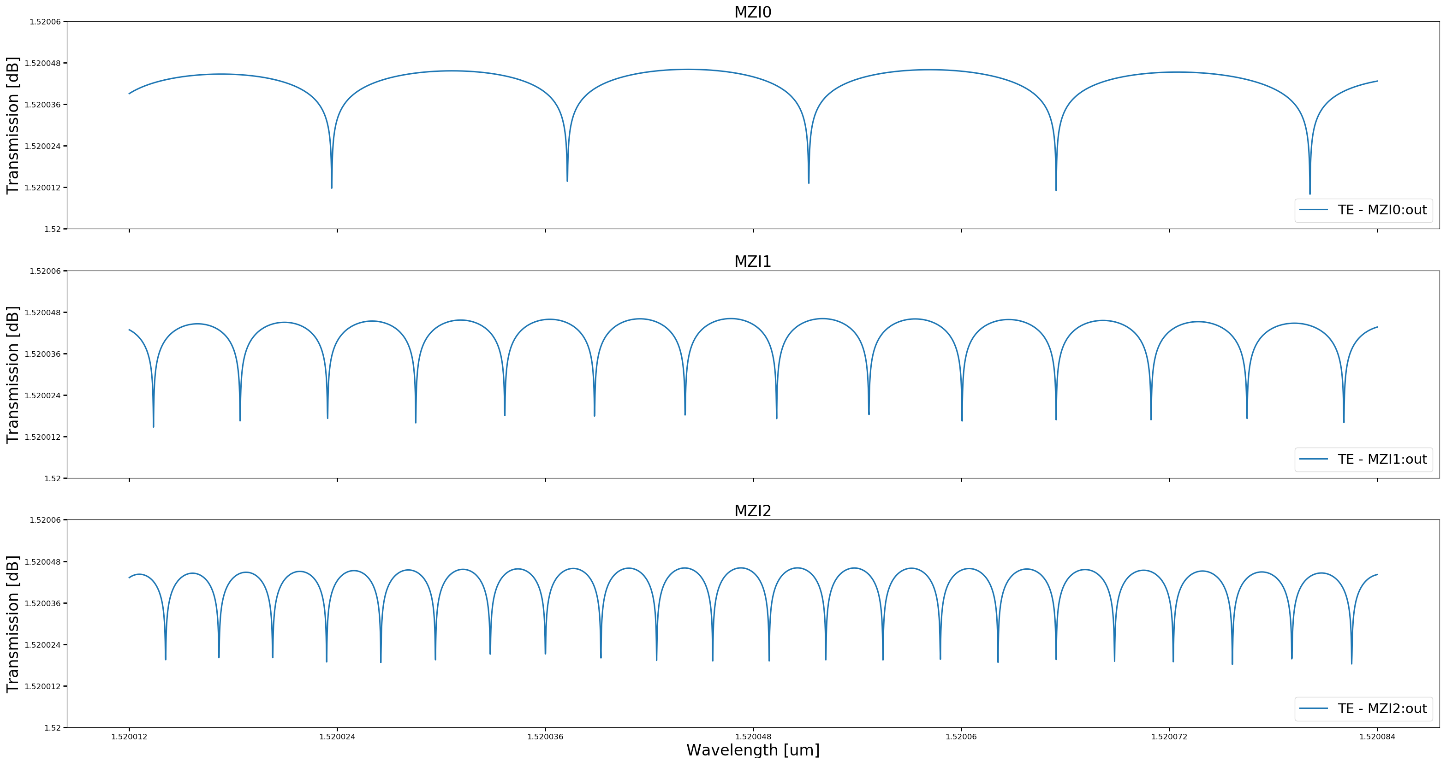Image resolution: width=1452 pixels, height=761 pixels.
Task: Click the Wavelength [um] axis label
Action: 752,750
